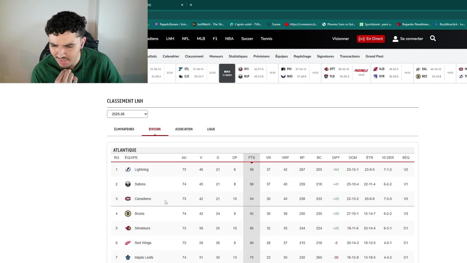
Task: Click the Bruins +20 differential cell
Action: (x=336, y=214)
